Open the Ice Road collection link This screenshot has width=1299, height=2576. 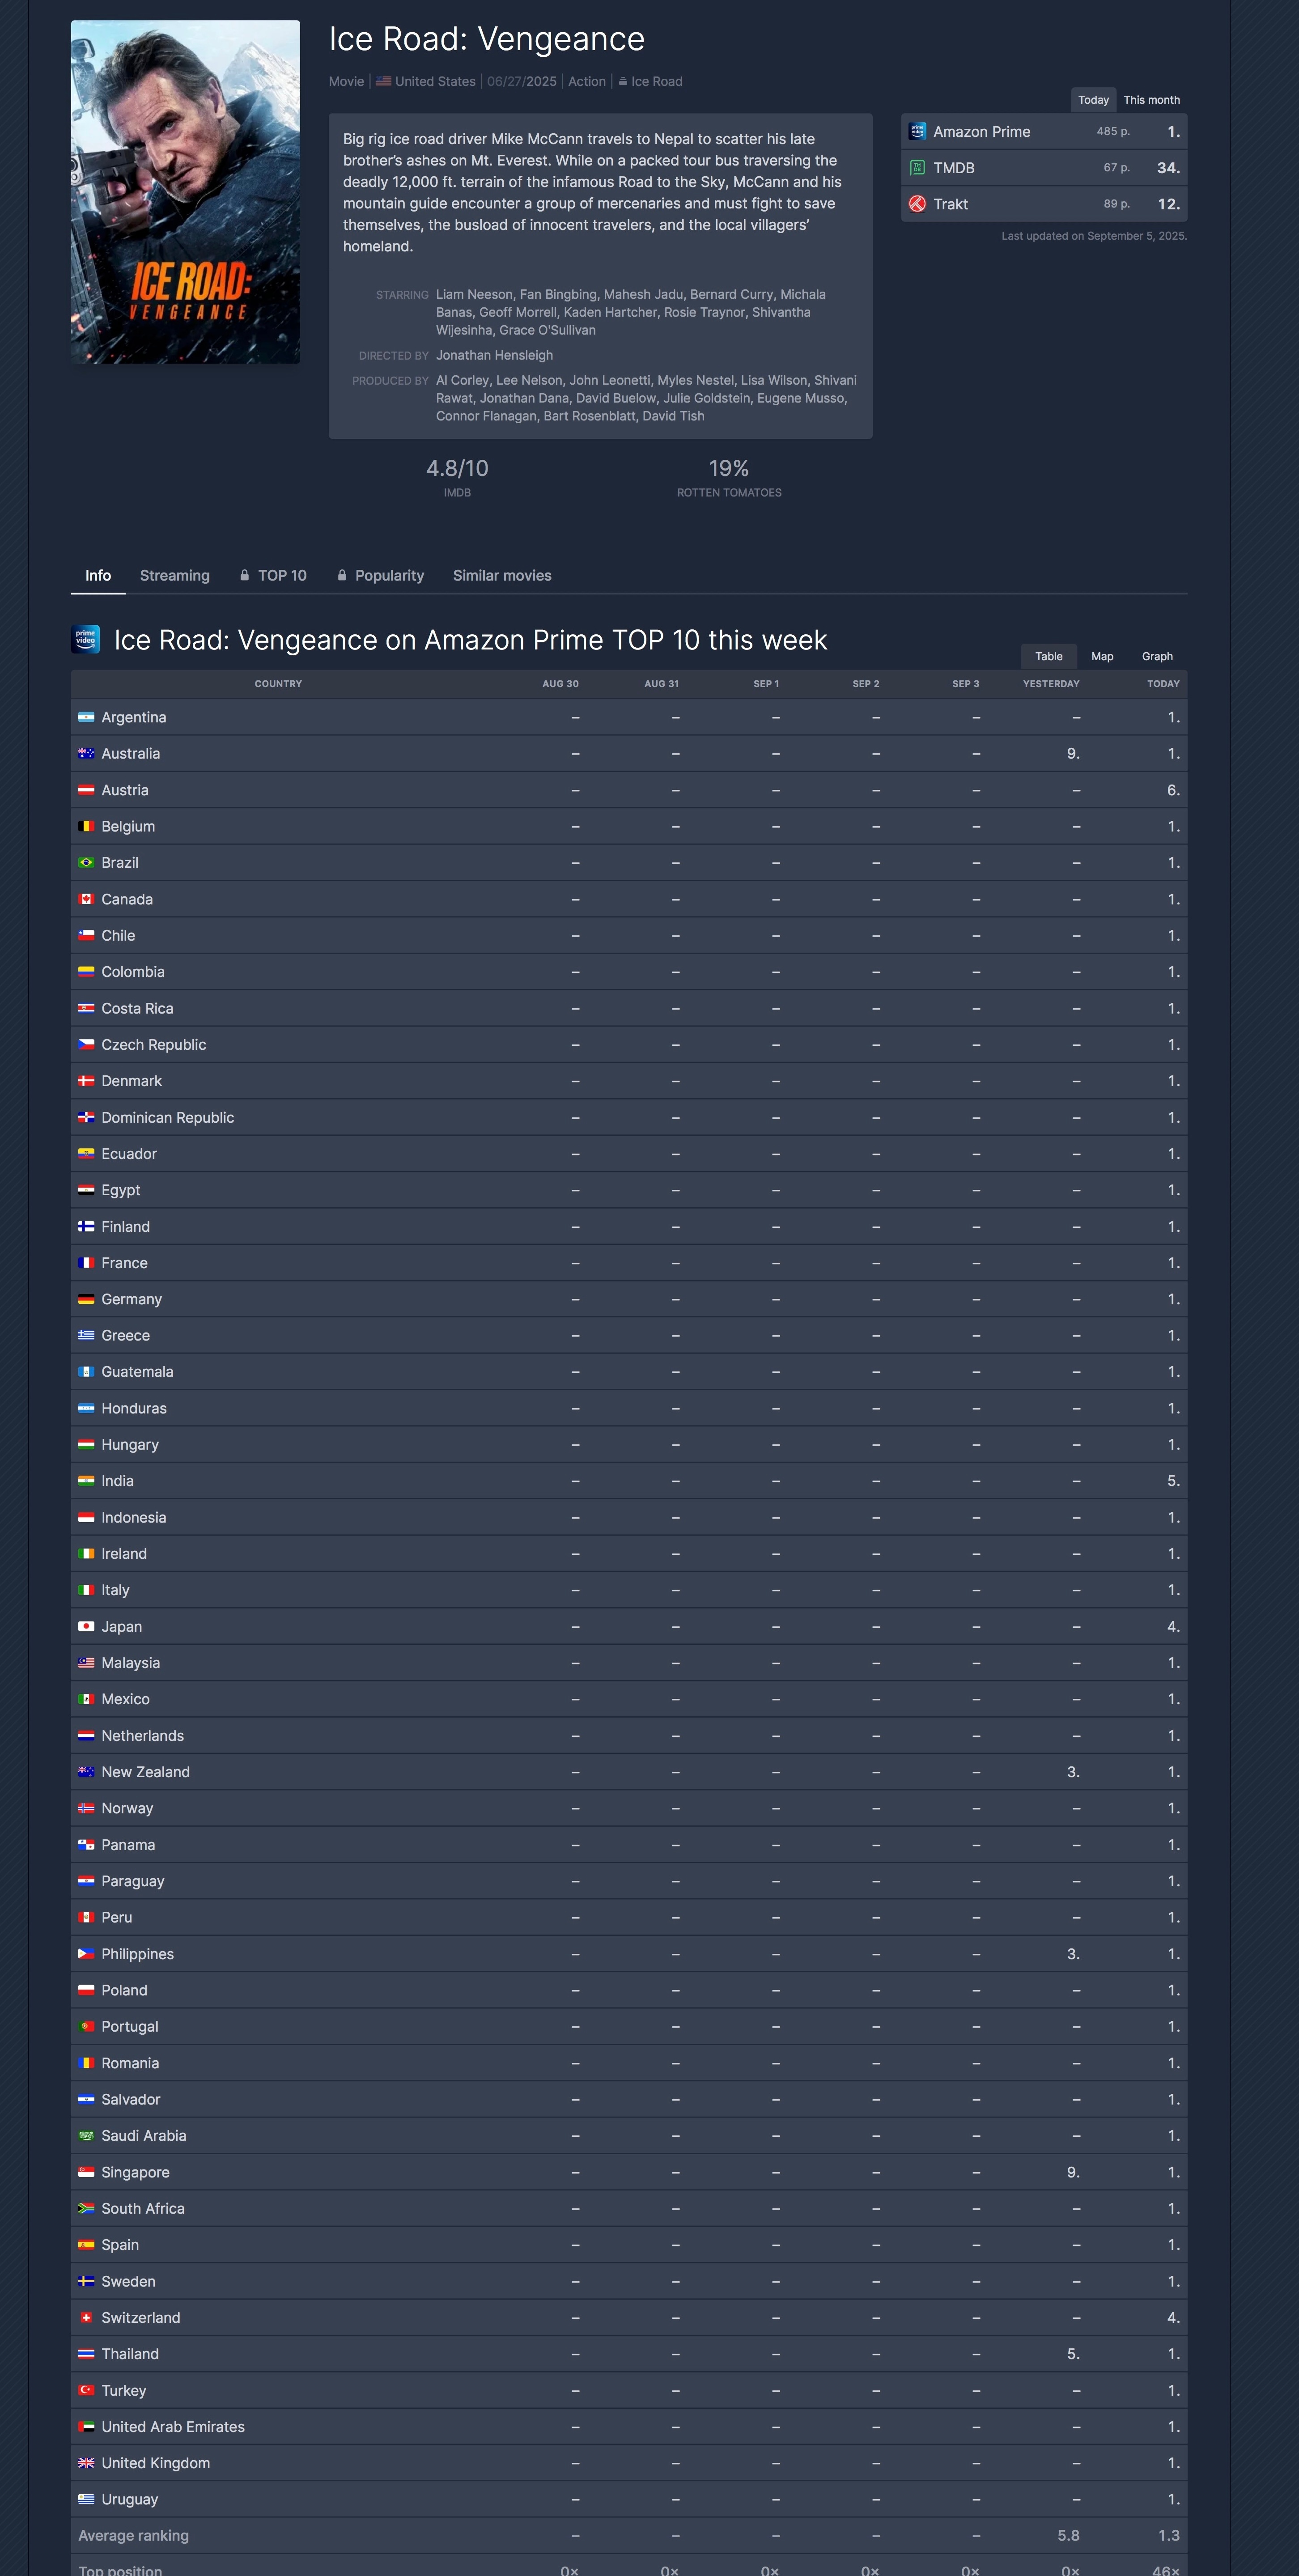coord(657,82)
